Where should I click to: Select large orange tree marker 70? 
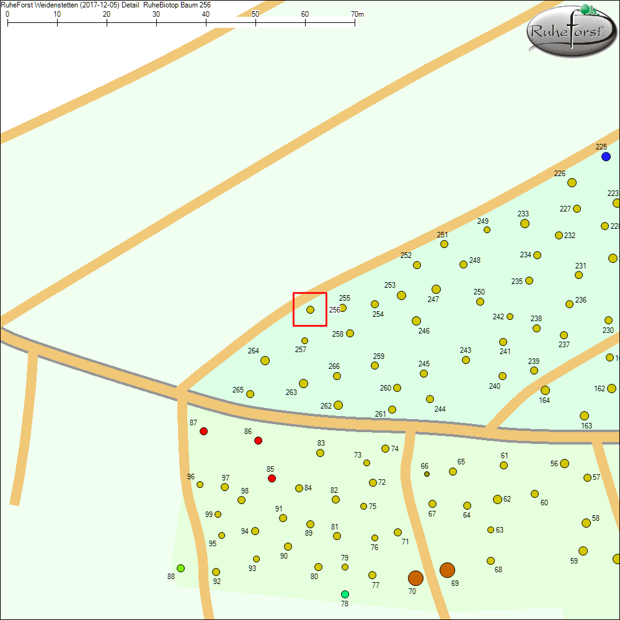pyautogui.click(x=415, y=578)
